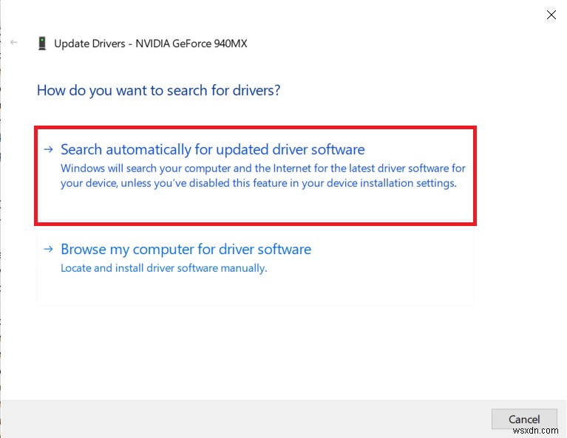Click the back arrow in the dialog header
Screen dimensions: 567x438
(x=14, y=42)
